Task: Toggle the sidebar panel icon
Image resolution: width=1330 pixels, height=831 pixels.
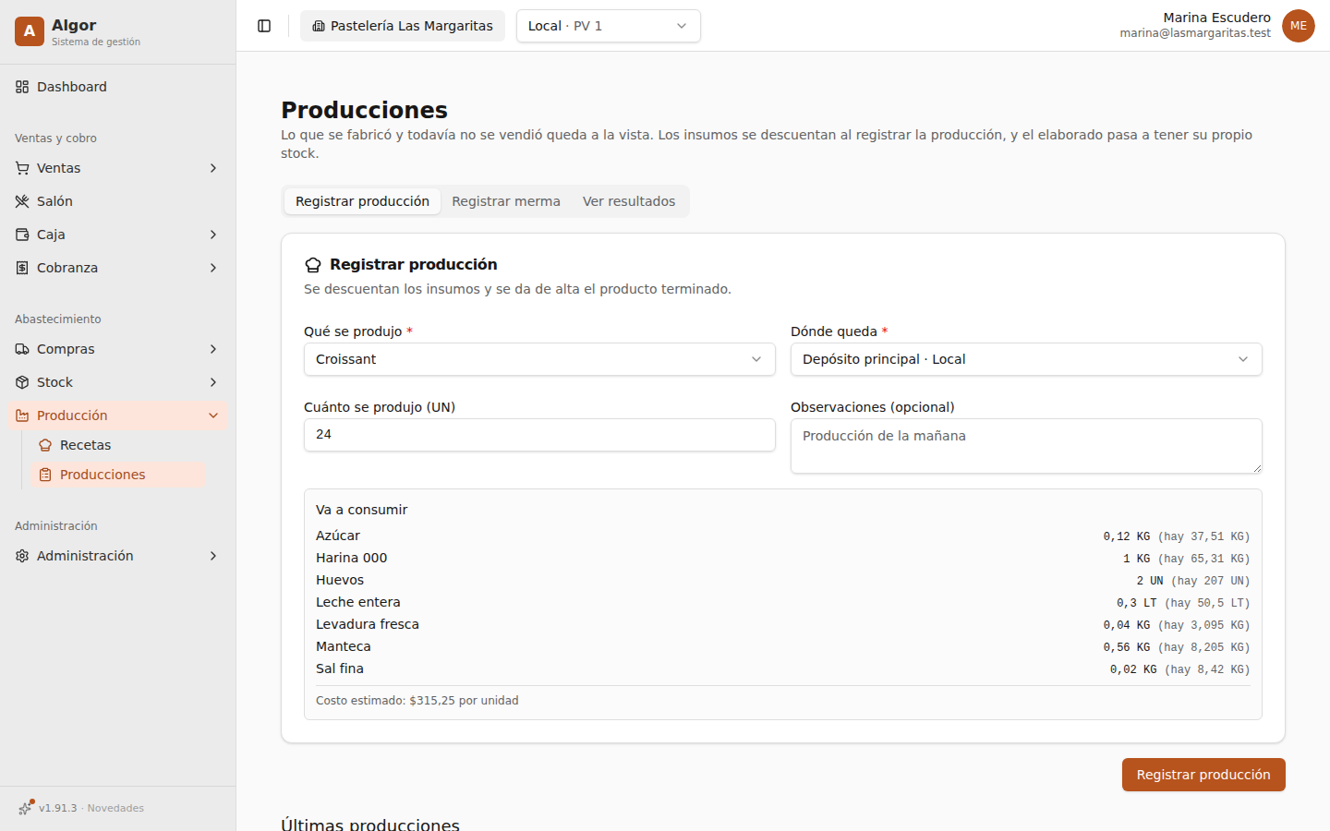Action: pyautogui.click(x=264, y=26)
